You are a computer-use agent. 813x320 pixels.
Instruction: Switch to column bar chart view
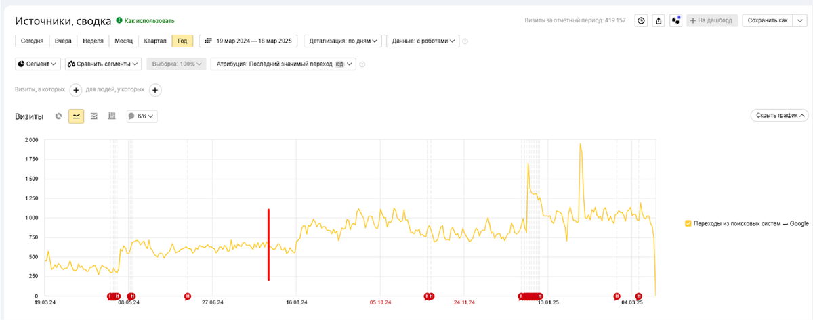[x=112, y=116]
